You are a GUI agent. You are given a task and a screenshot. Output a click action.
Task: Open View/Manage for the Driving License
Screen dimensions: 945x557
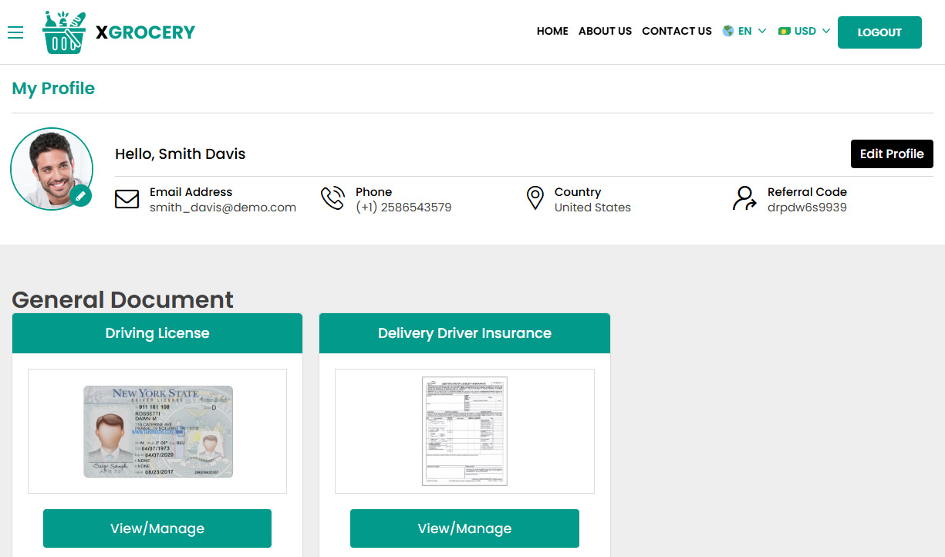[x=157, y=528]
